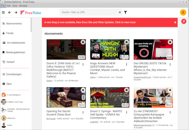Open the Fahrrad Dashcam Leipzig channel
189x130 pixels.
pyautogui.click(x=15, y=110)
